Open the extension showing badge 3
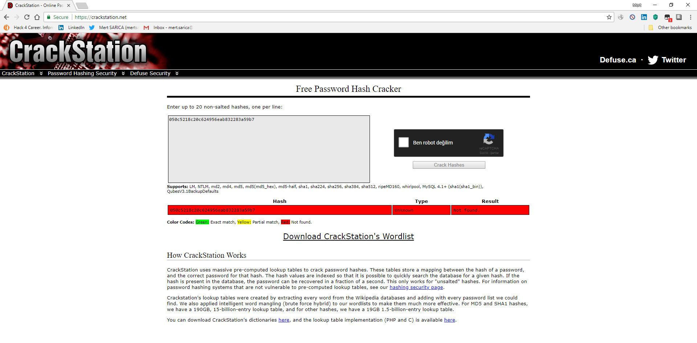This screenshot has height=343, width=697. pyautogui.click(x=668, y=17)
